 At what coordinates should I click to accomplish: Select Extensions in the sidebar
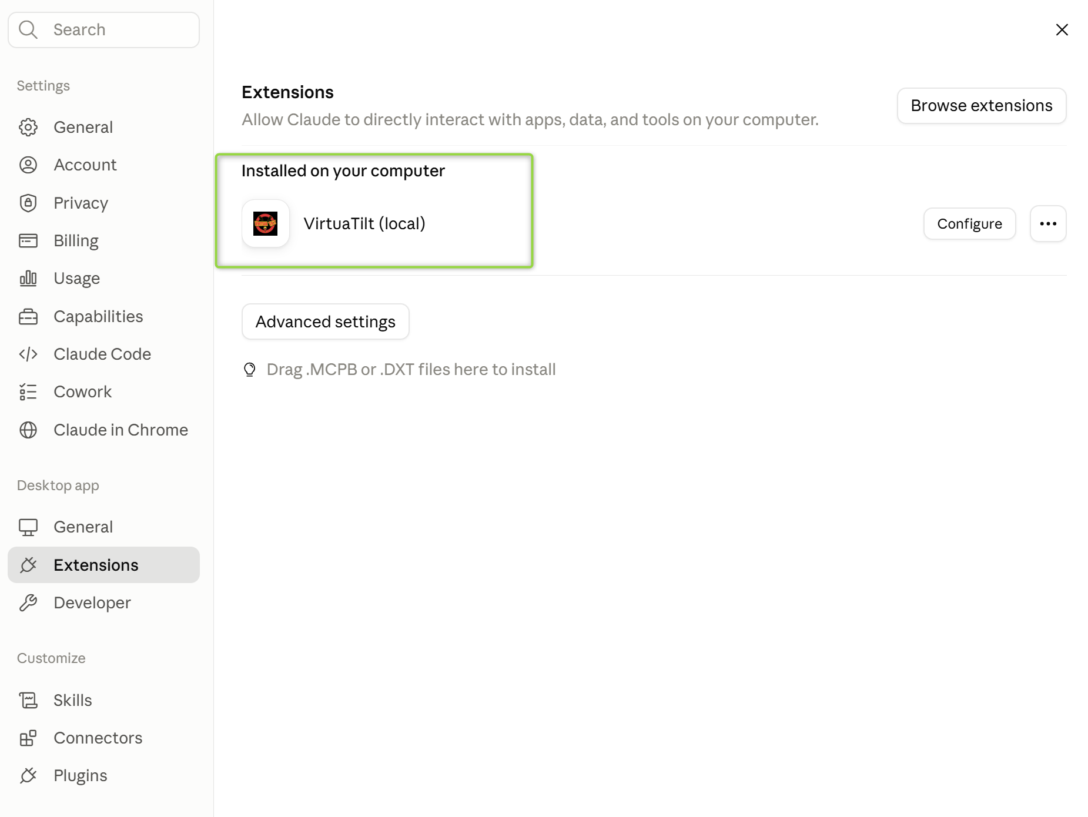pyautogui.click(x=103, y=565)
